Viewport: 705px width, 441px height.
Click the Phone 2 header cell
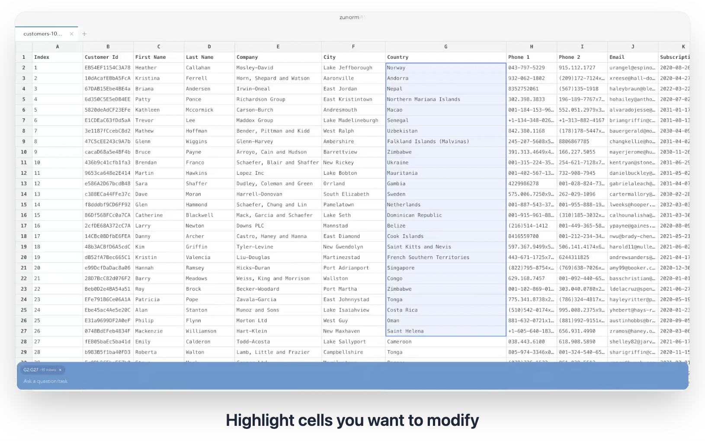582,57
